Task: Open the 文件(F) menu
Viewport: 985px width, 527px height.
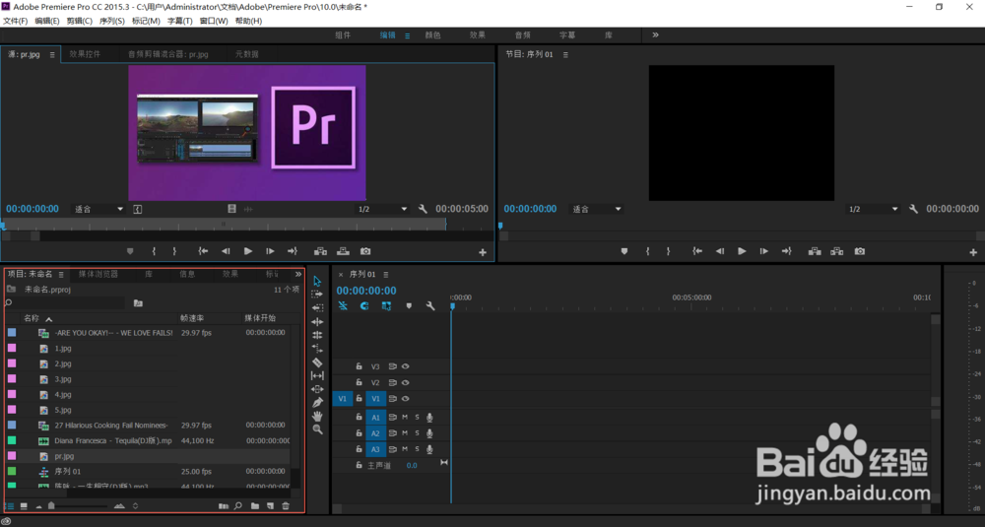Action: 16,21
